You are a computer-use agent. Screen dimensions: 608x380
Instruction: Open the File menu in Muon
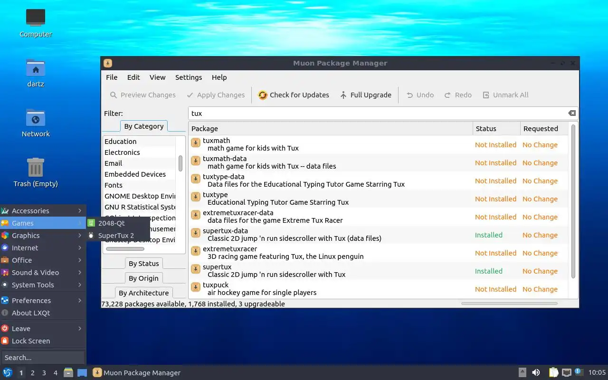112,77
